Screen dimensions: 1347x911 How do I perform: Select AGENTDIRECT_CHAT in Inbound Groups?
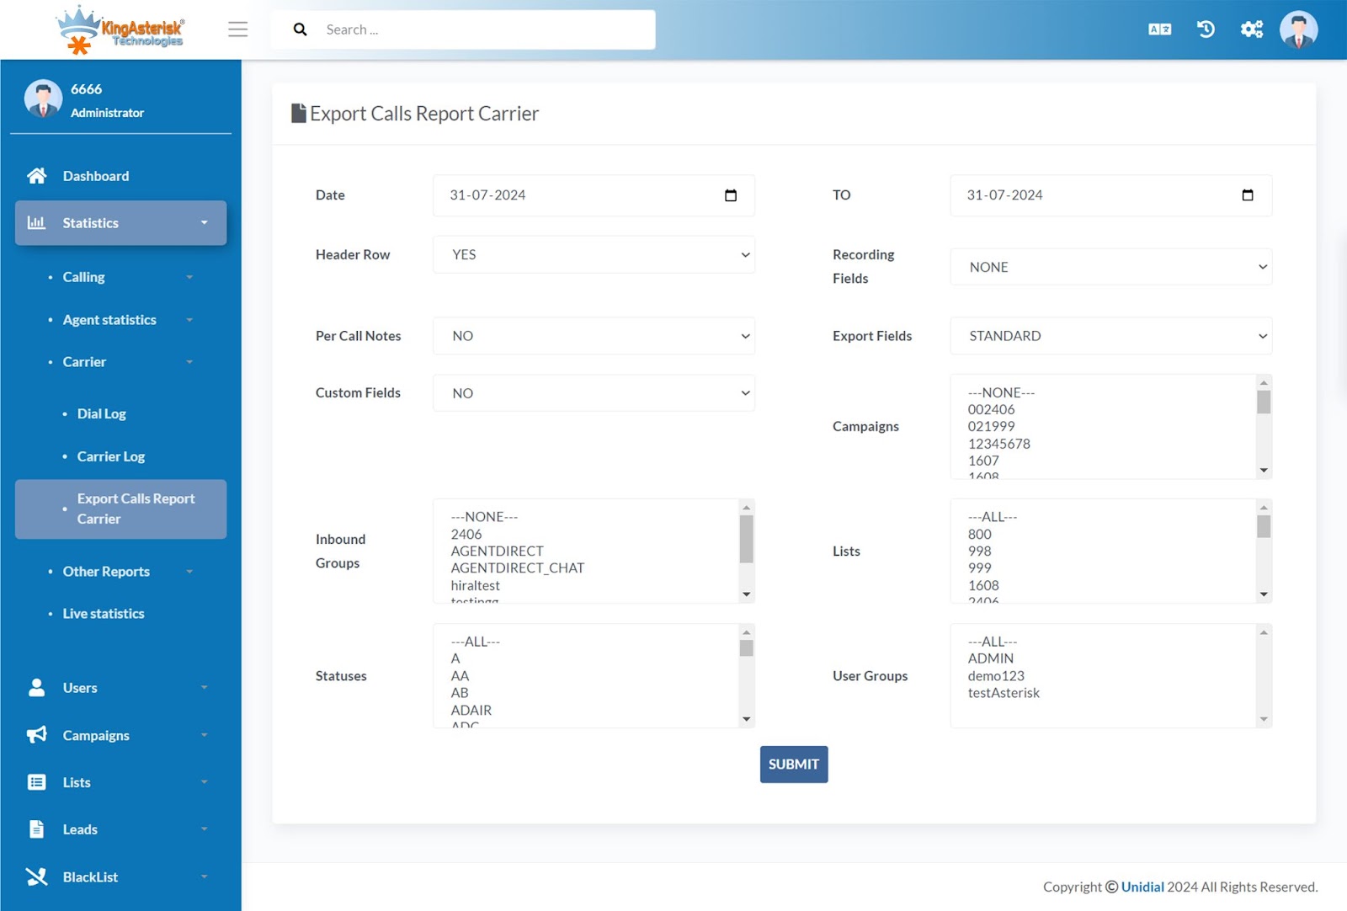[x=517, y=568]
